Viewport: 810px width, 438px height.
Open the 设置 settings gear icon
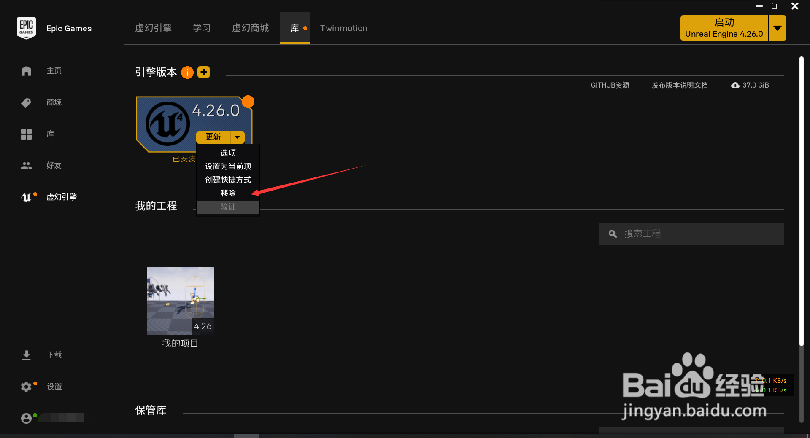pos(26,387)
